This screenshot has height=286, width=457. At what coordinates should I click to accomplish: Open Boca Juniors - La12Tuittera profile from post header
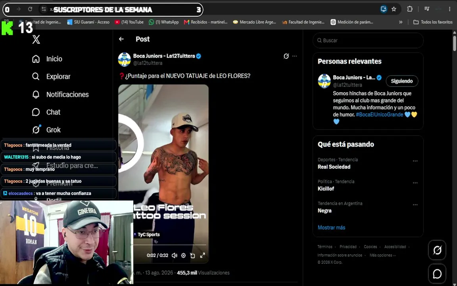pyautogui.click(x=164, y=56)
